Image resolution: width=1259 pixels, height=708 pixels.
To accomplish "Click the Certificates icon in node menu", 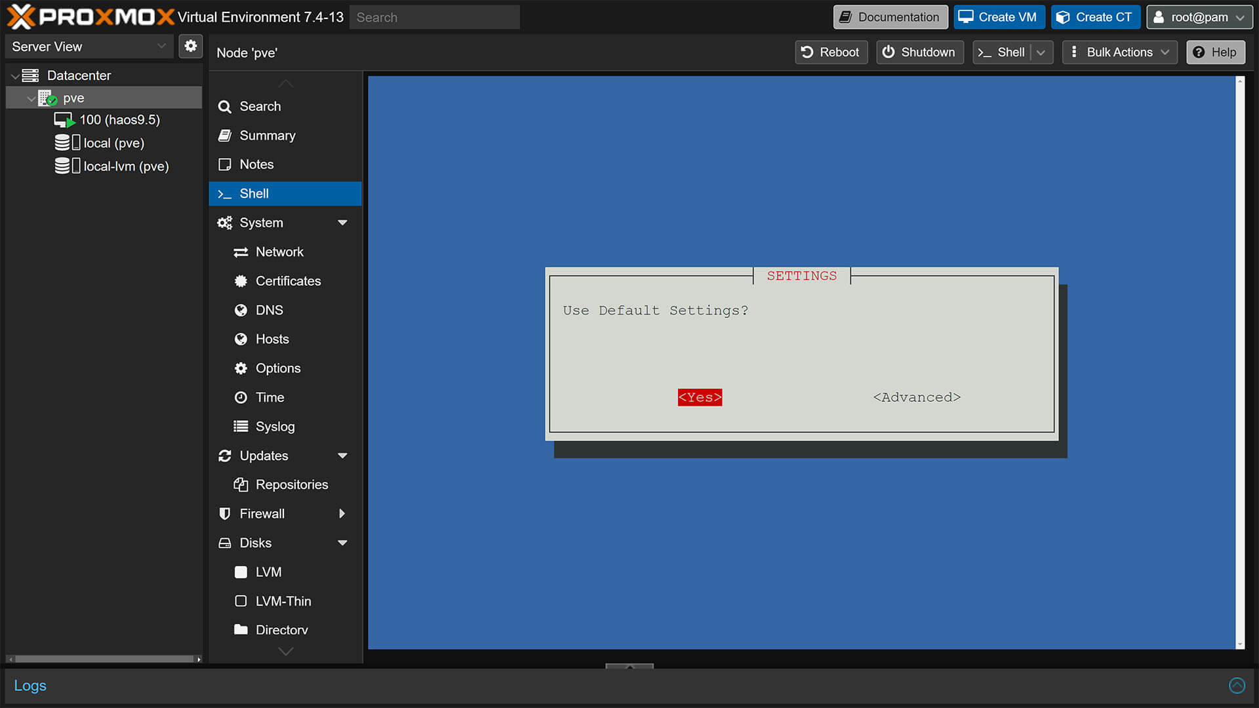I will 241,281.
